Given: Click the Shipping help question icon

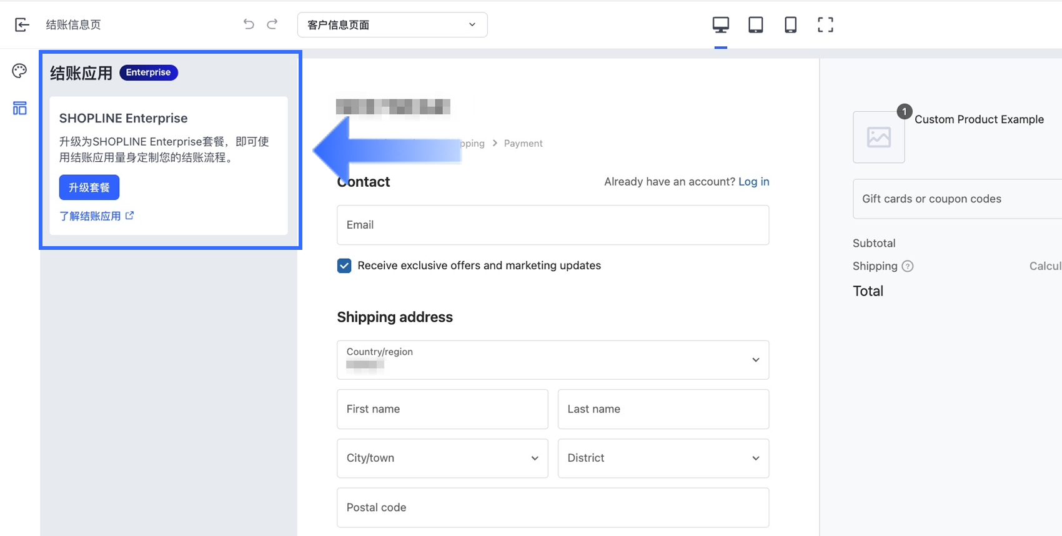Looking at the screenshot, I should [x=908, y=266].
